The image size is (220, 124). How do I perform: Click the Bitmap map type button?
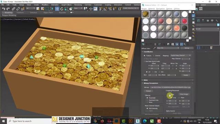187,48
